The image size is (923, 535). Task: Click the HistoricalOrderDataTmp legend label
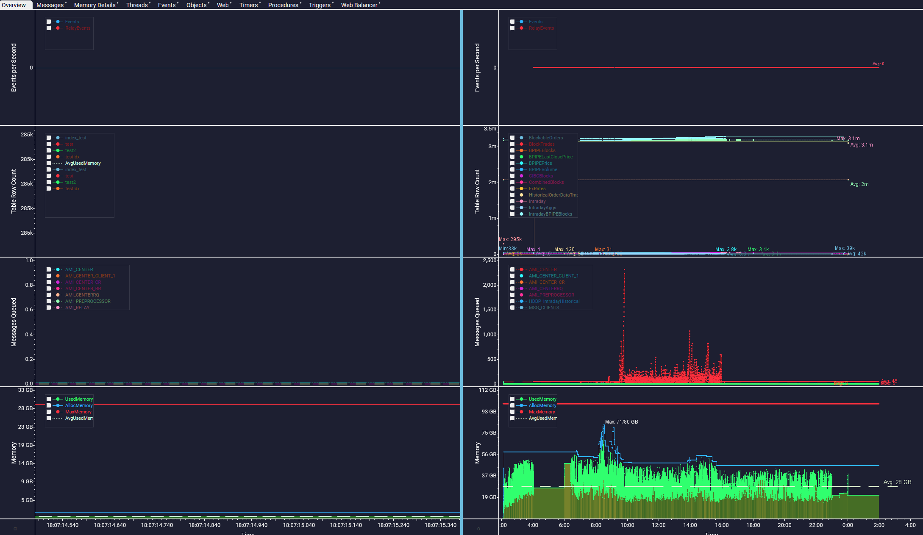pyautogui.click(x=553, y=195)
